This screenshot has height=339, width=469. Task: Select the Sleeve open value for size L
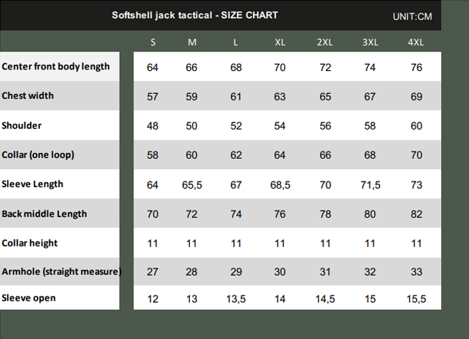(x=236, y=299)
